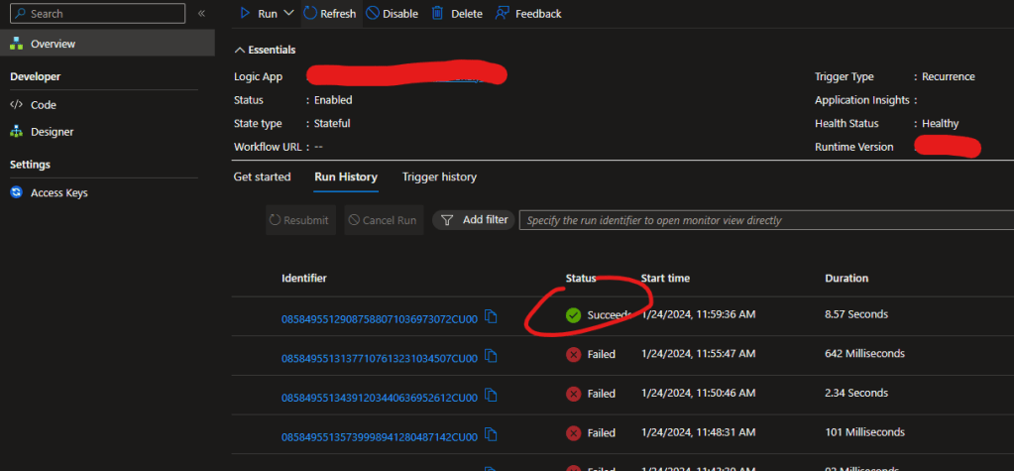Collapse the sidebar with double chevron
Image resolution: width=1014 pixels, height=471 pixels.
click(202, 14)
